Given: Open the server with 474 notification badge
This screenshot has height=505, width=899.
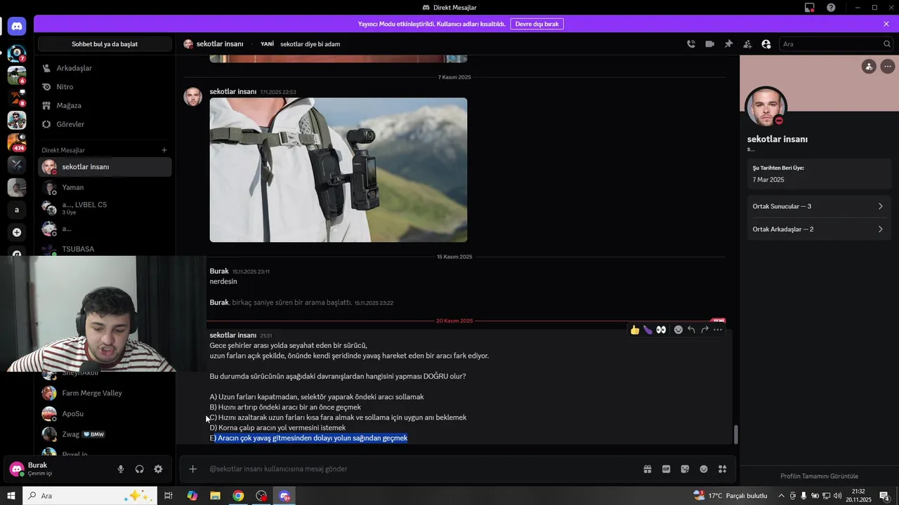Looking at the screenshot, I should tap(17, 142).
